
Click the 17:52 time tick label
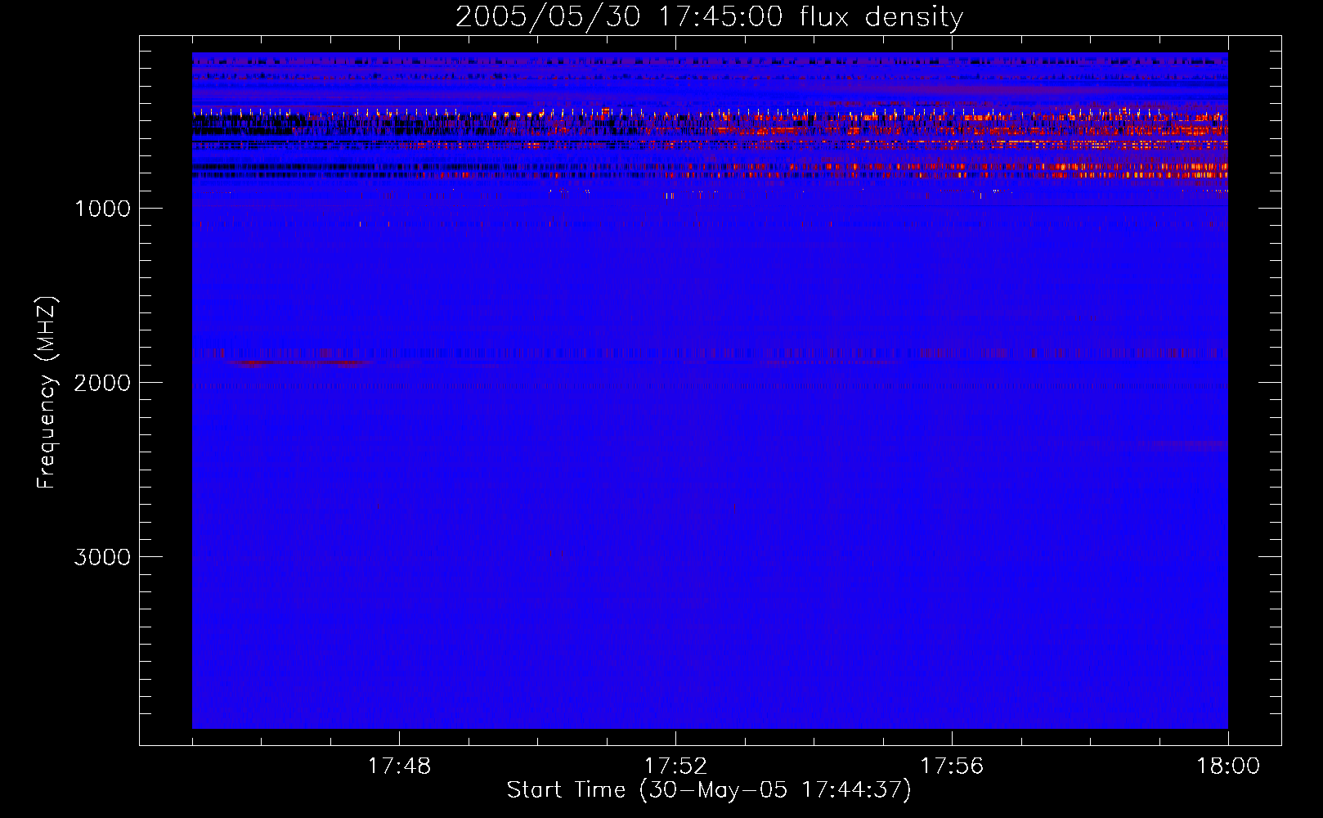point(675,766)
